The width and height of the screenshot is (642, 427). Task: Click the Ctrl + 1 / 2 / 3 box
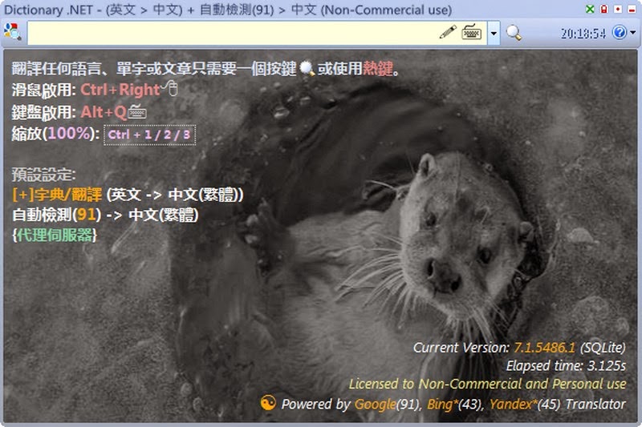(149, 135)
